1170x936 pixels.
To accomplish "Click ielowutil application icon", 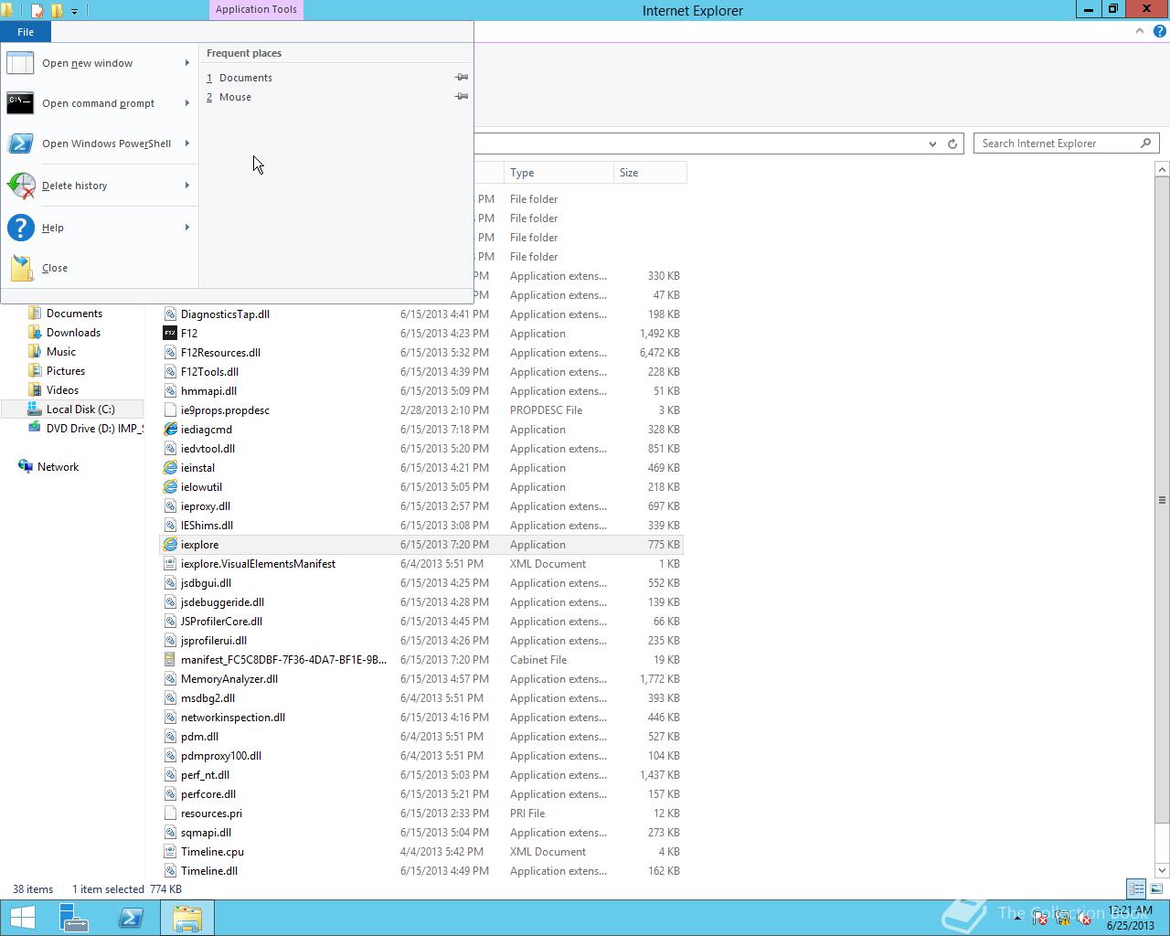I will pos(170,487).
